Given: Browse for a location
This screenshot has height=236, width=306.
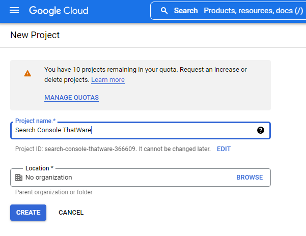Looking at the screenshot, I should 249,178.
